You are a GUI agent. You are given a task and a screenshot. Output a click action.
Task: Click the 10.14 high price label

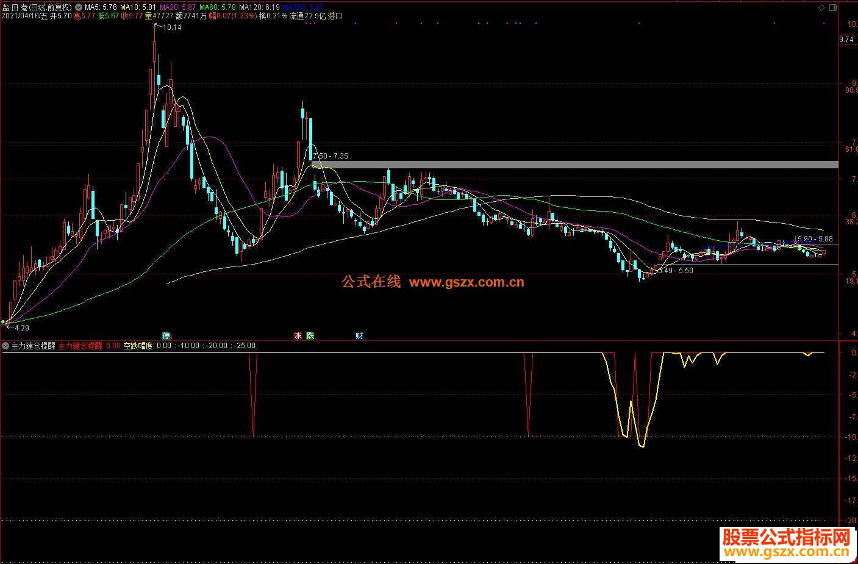coord(173,27)
